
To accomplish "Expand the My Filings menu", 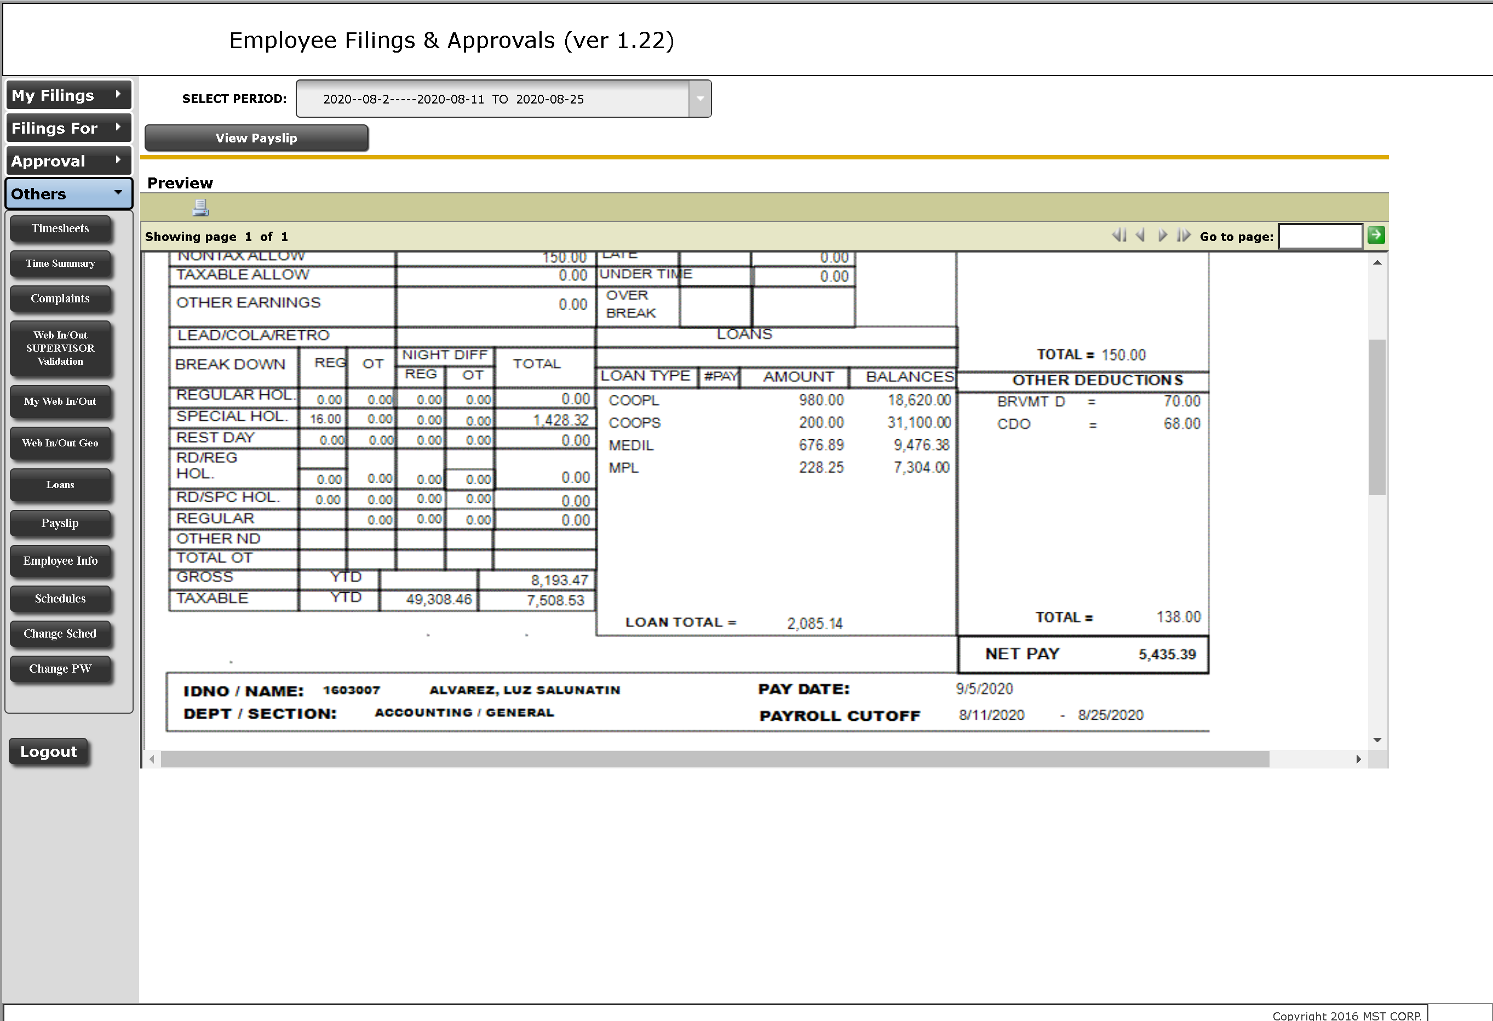I will tap(69, 95).
